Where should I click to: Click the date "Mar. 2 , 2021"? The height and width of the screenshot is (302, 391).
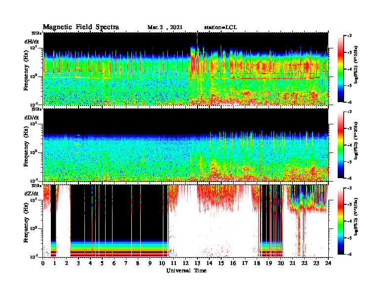pos(165,28)
